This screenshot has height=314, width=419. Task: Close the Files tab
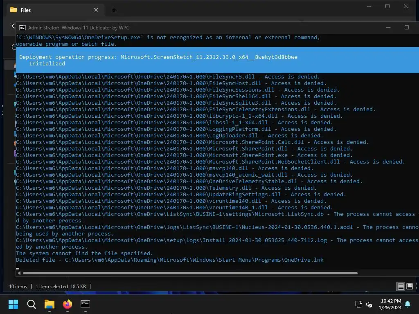click(96, 10)
